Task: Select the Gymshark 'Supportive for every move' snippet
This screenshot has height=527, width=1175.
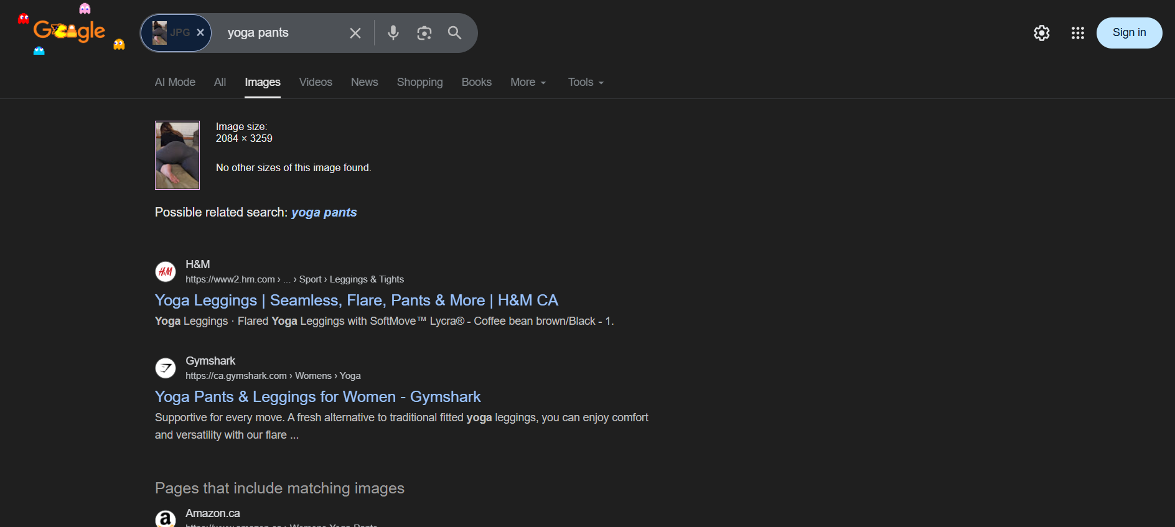Action: 401,426
